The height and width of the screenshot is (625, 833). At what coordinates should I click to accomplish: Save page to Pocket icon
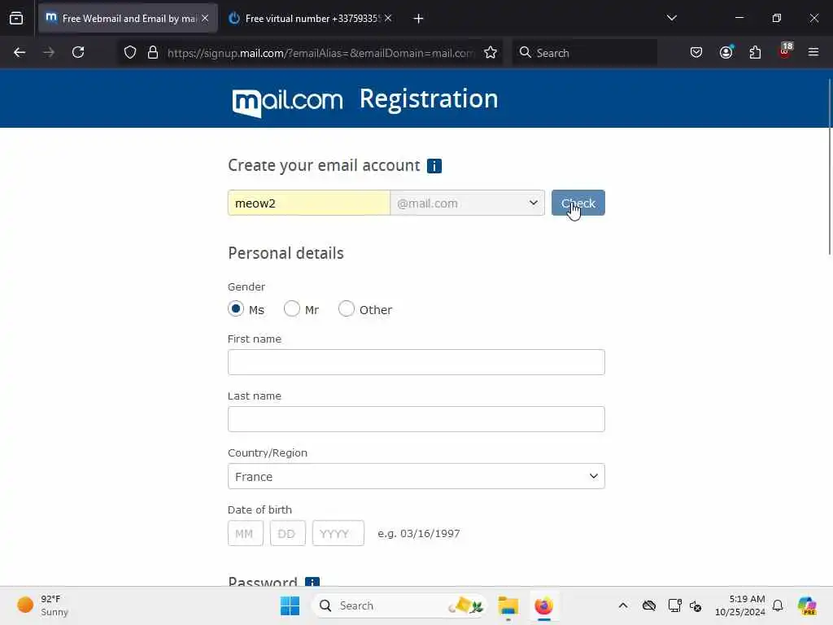click(696, 52)
